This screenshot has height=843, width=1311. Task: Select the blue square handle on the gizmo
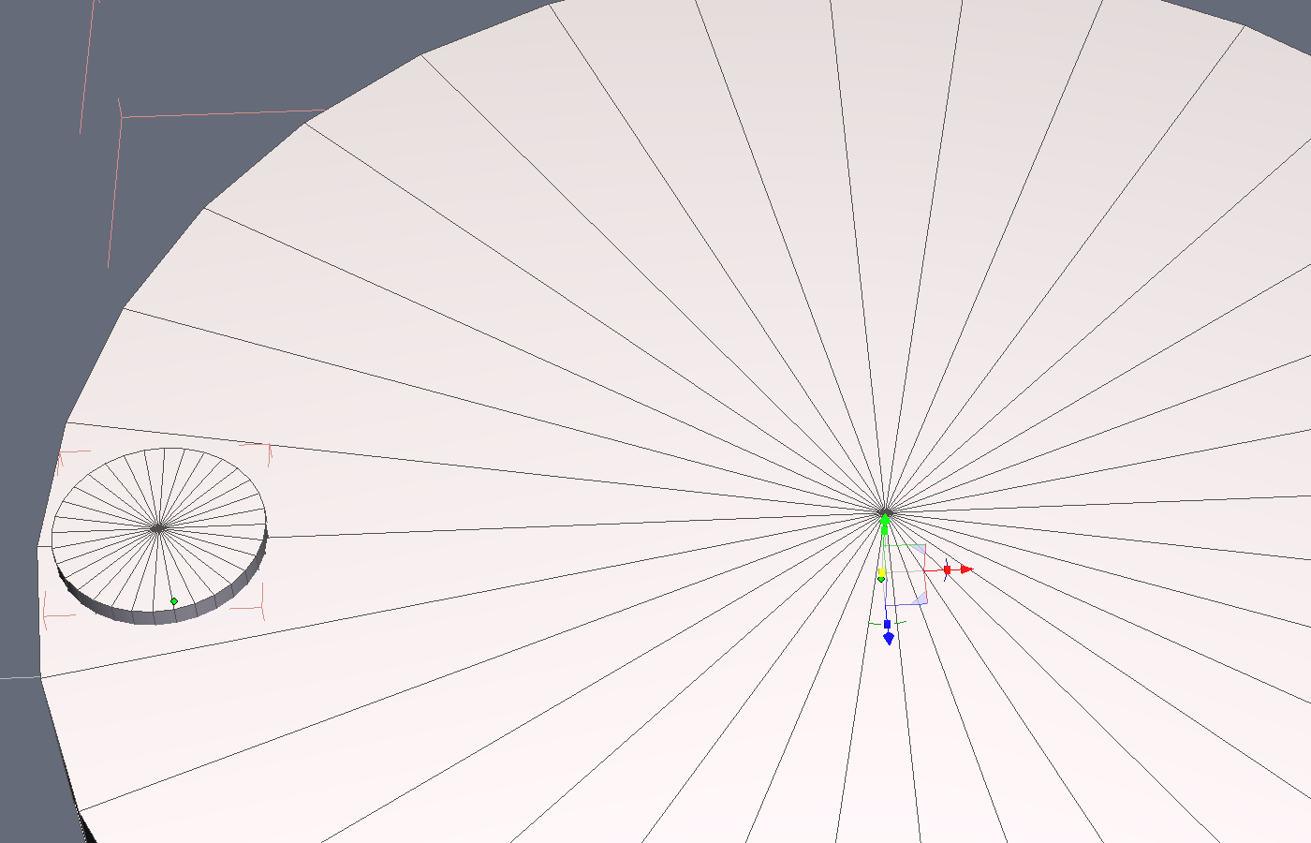887,624
